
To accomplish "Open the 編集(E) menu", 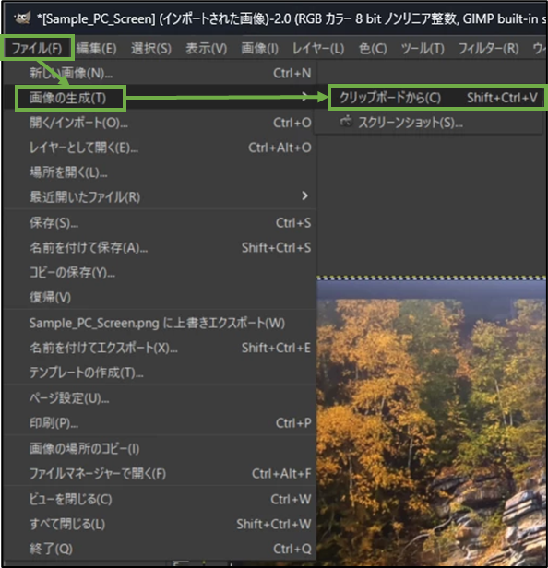I will tap(96, 48).
